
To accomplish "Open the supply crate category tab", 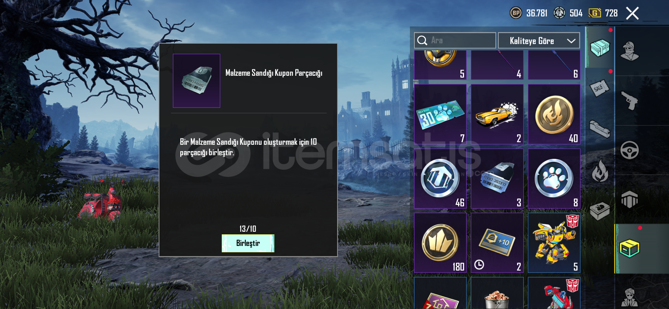I will (x=600, y=47).
